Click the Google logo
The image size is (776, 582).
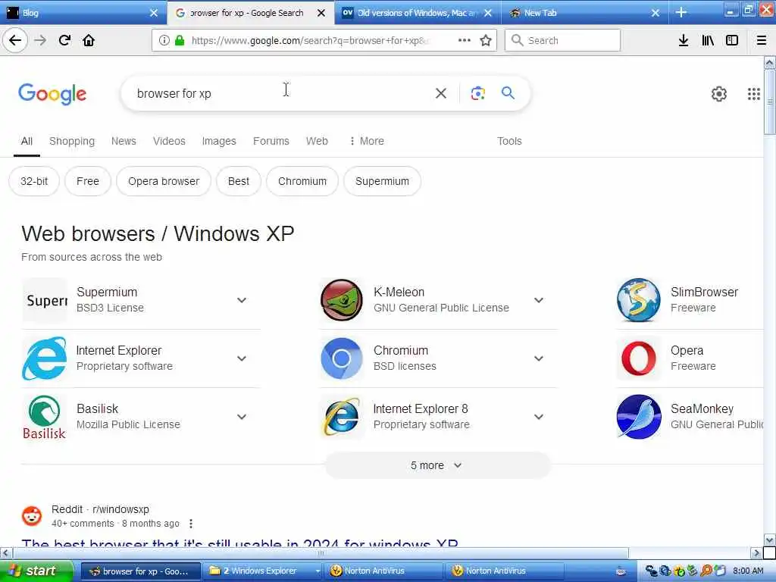click(x=52, y=94)
